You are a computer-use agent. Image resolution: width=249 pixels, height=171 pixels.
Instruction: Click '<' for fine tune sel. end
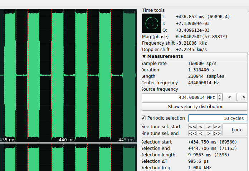pos(201,133)
